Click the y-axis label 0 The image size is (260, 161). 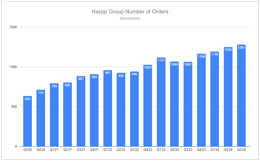click(x=16, y=146)
